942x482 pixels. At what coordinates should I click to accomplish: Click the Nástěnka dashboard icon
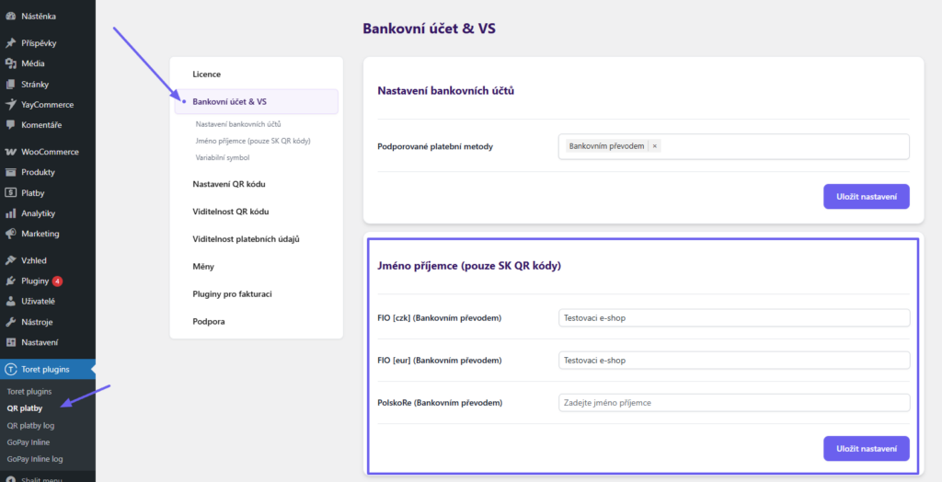(x=10, y=16)
